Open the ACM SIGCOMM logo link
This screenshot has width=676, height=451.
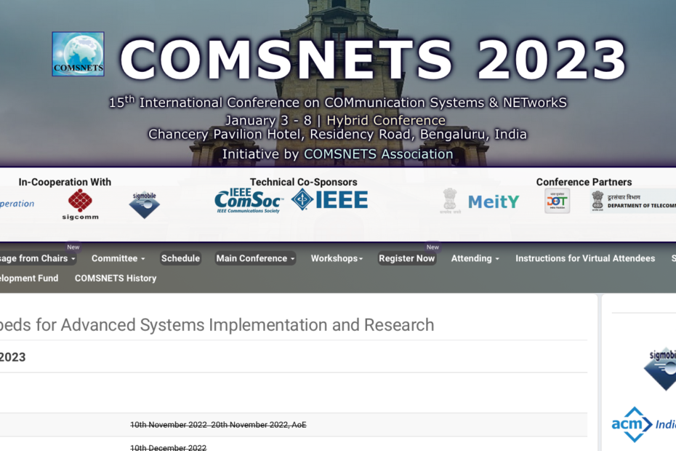click(x=80, y=204)
